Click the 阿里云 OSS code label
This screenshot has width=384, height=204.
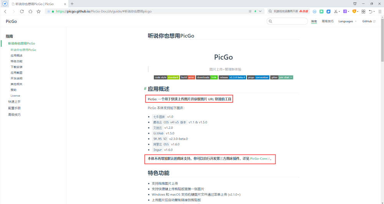coord(161,144)
